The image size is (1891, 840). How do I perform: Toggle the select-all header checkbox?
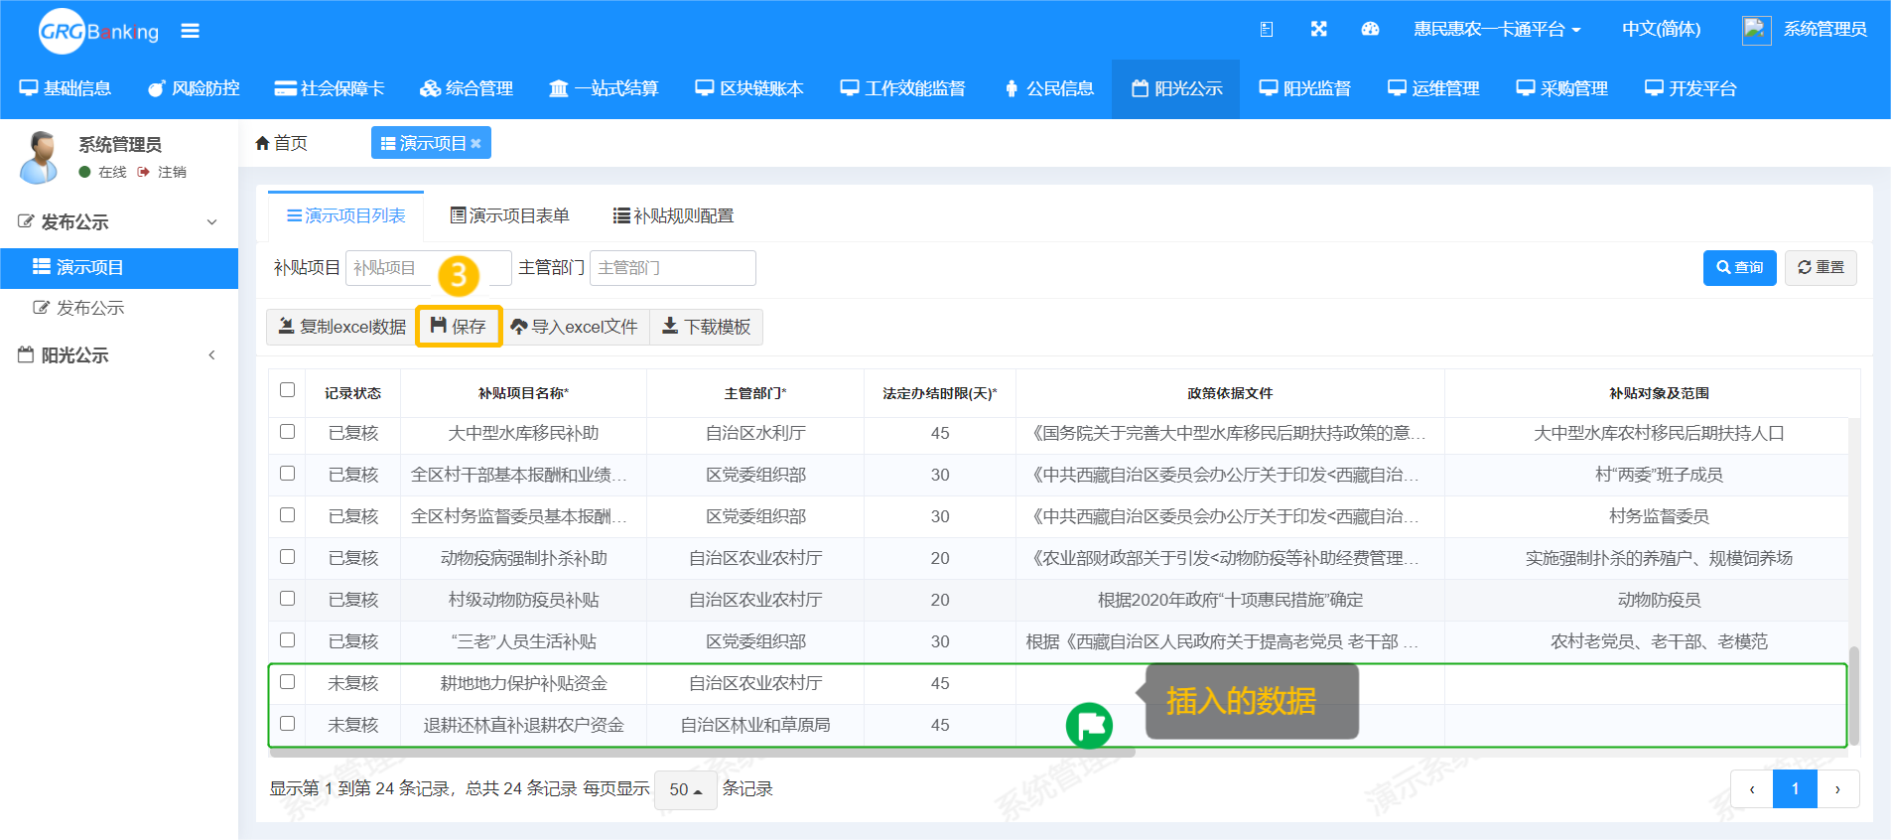tap(288, 390)
